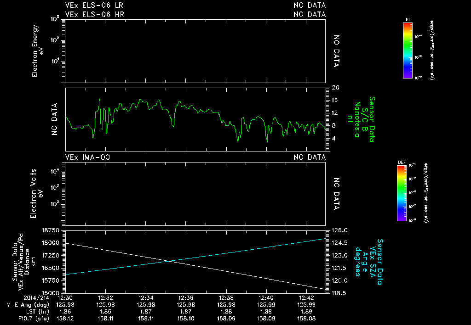Click the F10.7 value 158.08
Viewport: 471px width, 325px height.
pyautogui.click(x=306, y=319)
